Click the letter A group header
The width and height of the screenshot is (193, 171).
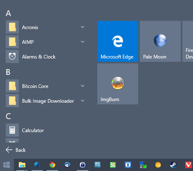[x=8, y=13]
